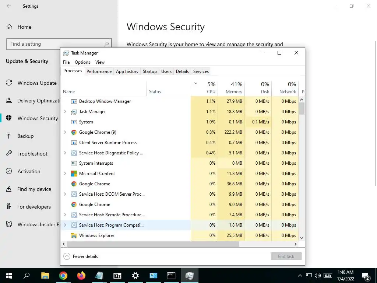Open Command Prompt from taskbar
Viewport: 377px width, 283px height.
click(x=171, y=276)
